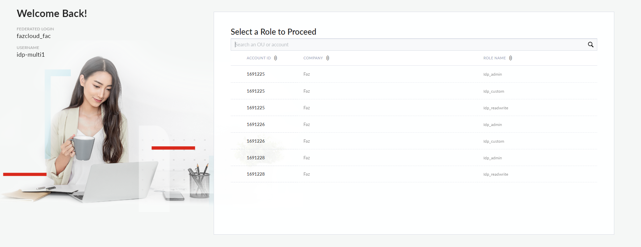
Task: Click the fazcloud_fac federated login name
Action: click(34, 36)
